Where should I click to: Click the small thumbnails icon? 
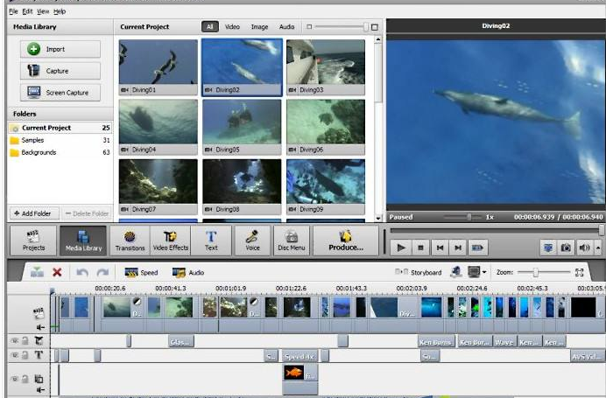309,27
